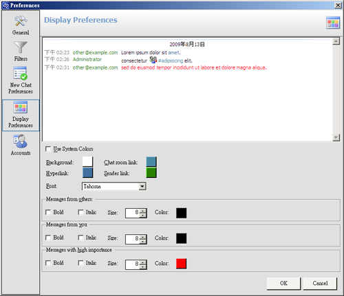Enable Bold for high importance messages

tap(48, 263)
